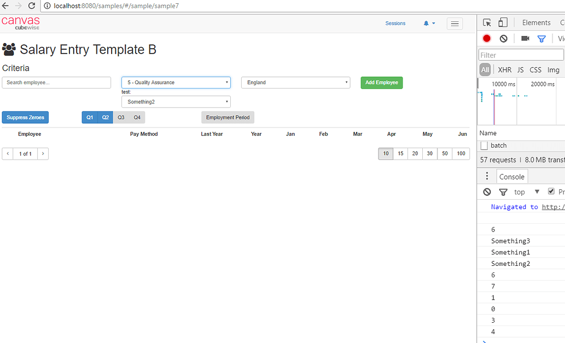Select the inspect element tool in DevTools
The image size is (565, 343).
[x=486, y=22]
